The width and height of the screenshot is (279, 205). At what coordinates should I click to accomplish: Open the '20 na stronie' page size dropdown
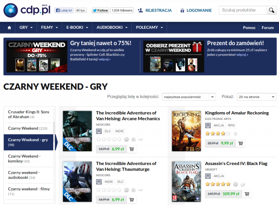[257, 97]
